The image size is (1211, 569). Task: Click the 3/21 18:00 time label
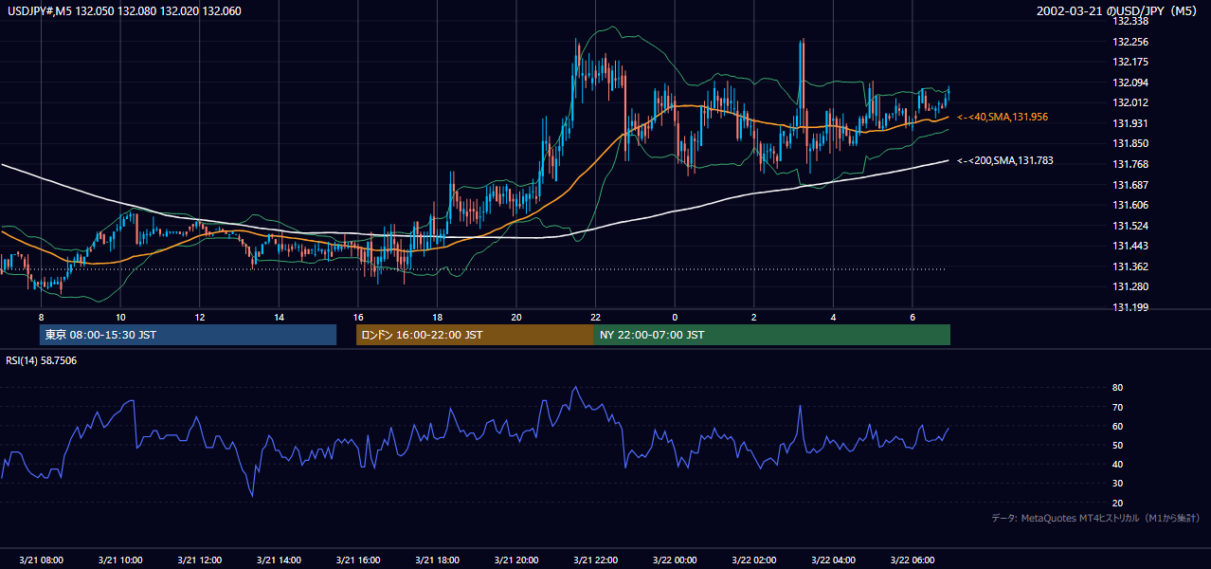coord(437,560)
